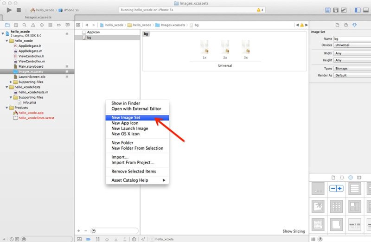Show the code snippet library
The image size is (371, 242).
[342, 178]
